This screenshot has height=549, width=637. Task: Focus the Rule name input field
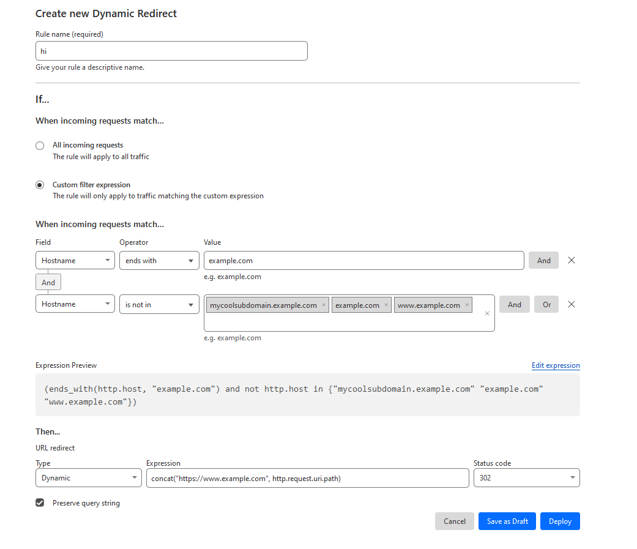pyautogui.click(x=171, y=51)
